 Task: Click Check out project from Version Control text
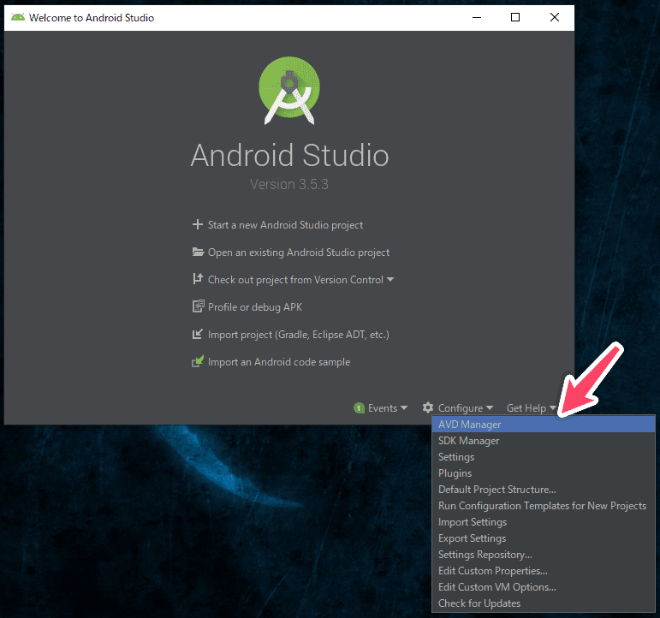(x=295, y=280)
